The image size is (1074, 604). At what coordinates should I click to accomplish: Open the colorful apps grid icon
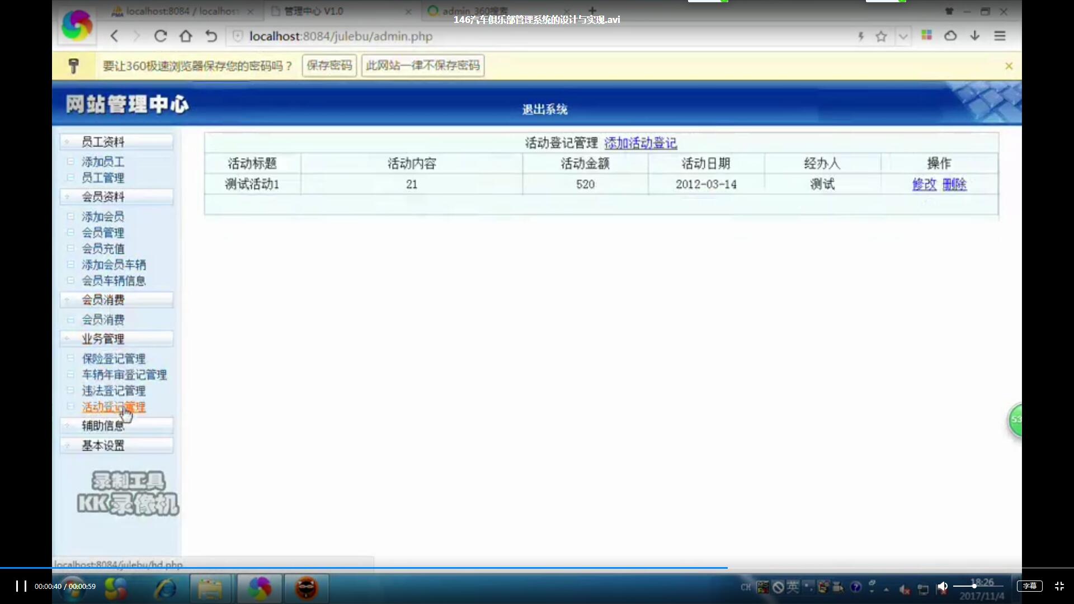[x=926, y=35]
